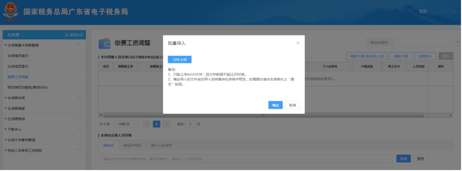Expand the 下载中心 menu section

coord(79,129)
